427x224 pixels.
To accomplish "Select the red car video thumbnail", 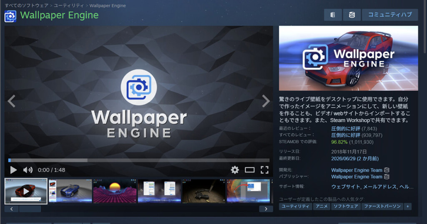I will (26, 191).
